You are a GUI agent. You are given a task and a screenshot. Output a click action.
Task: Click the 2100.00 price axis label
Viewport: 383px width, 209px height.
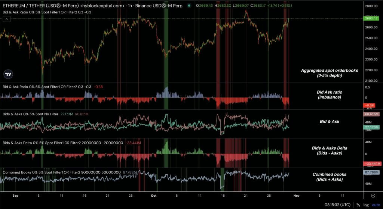[371, 81]
